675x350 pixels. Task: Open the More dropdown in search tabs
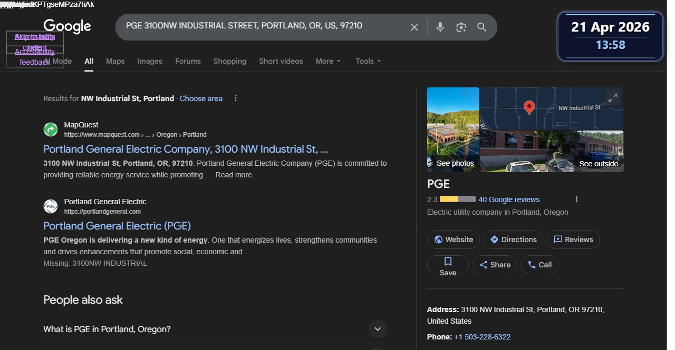[328, 61]
